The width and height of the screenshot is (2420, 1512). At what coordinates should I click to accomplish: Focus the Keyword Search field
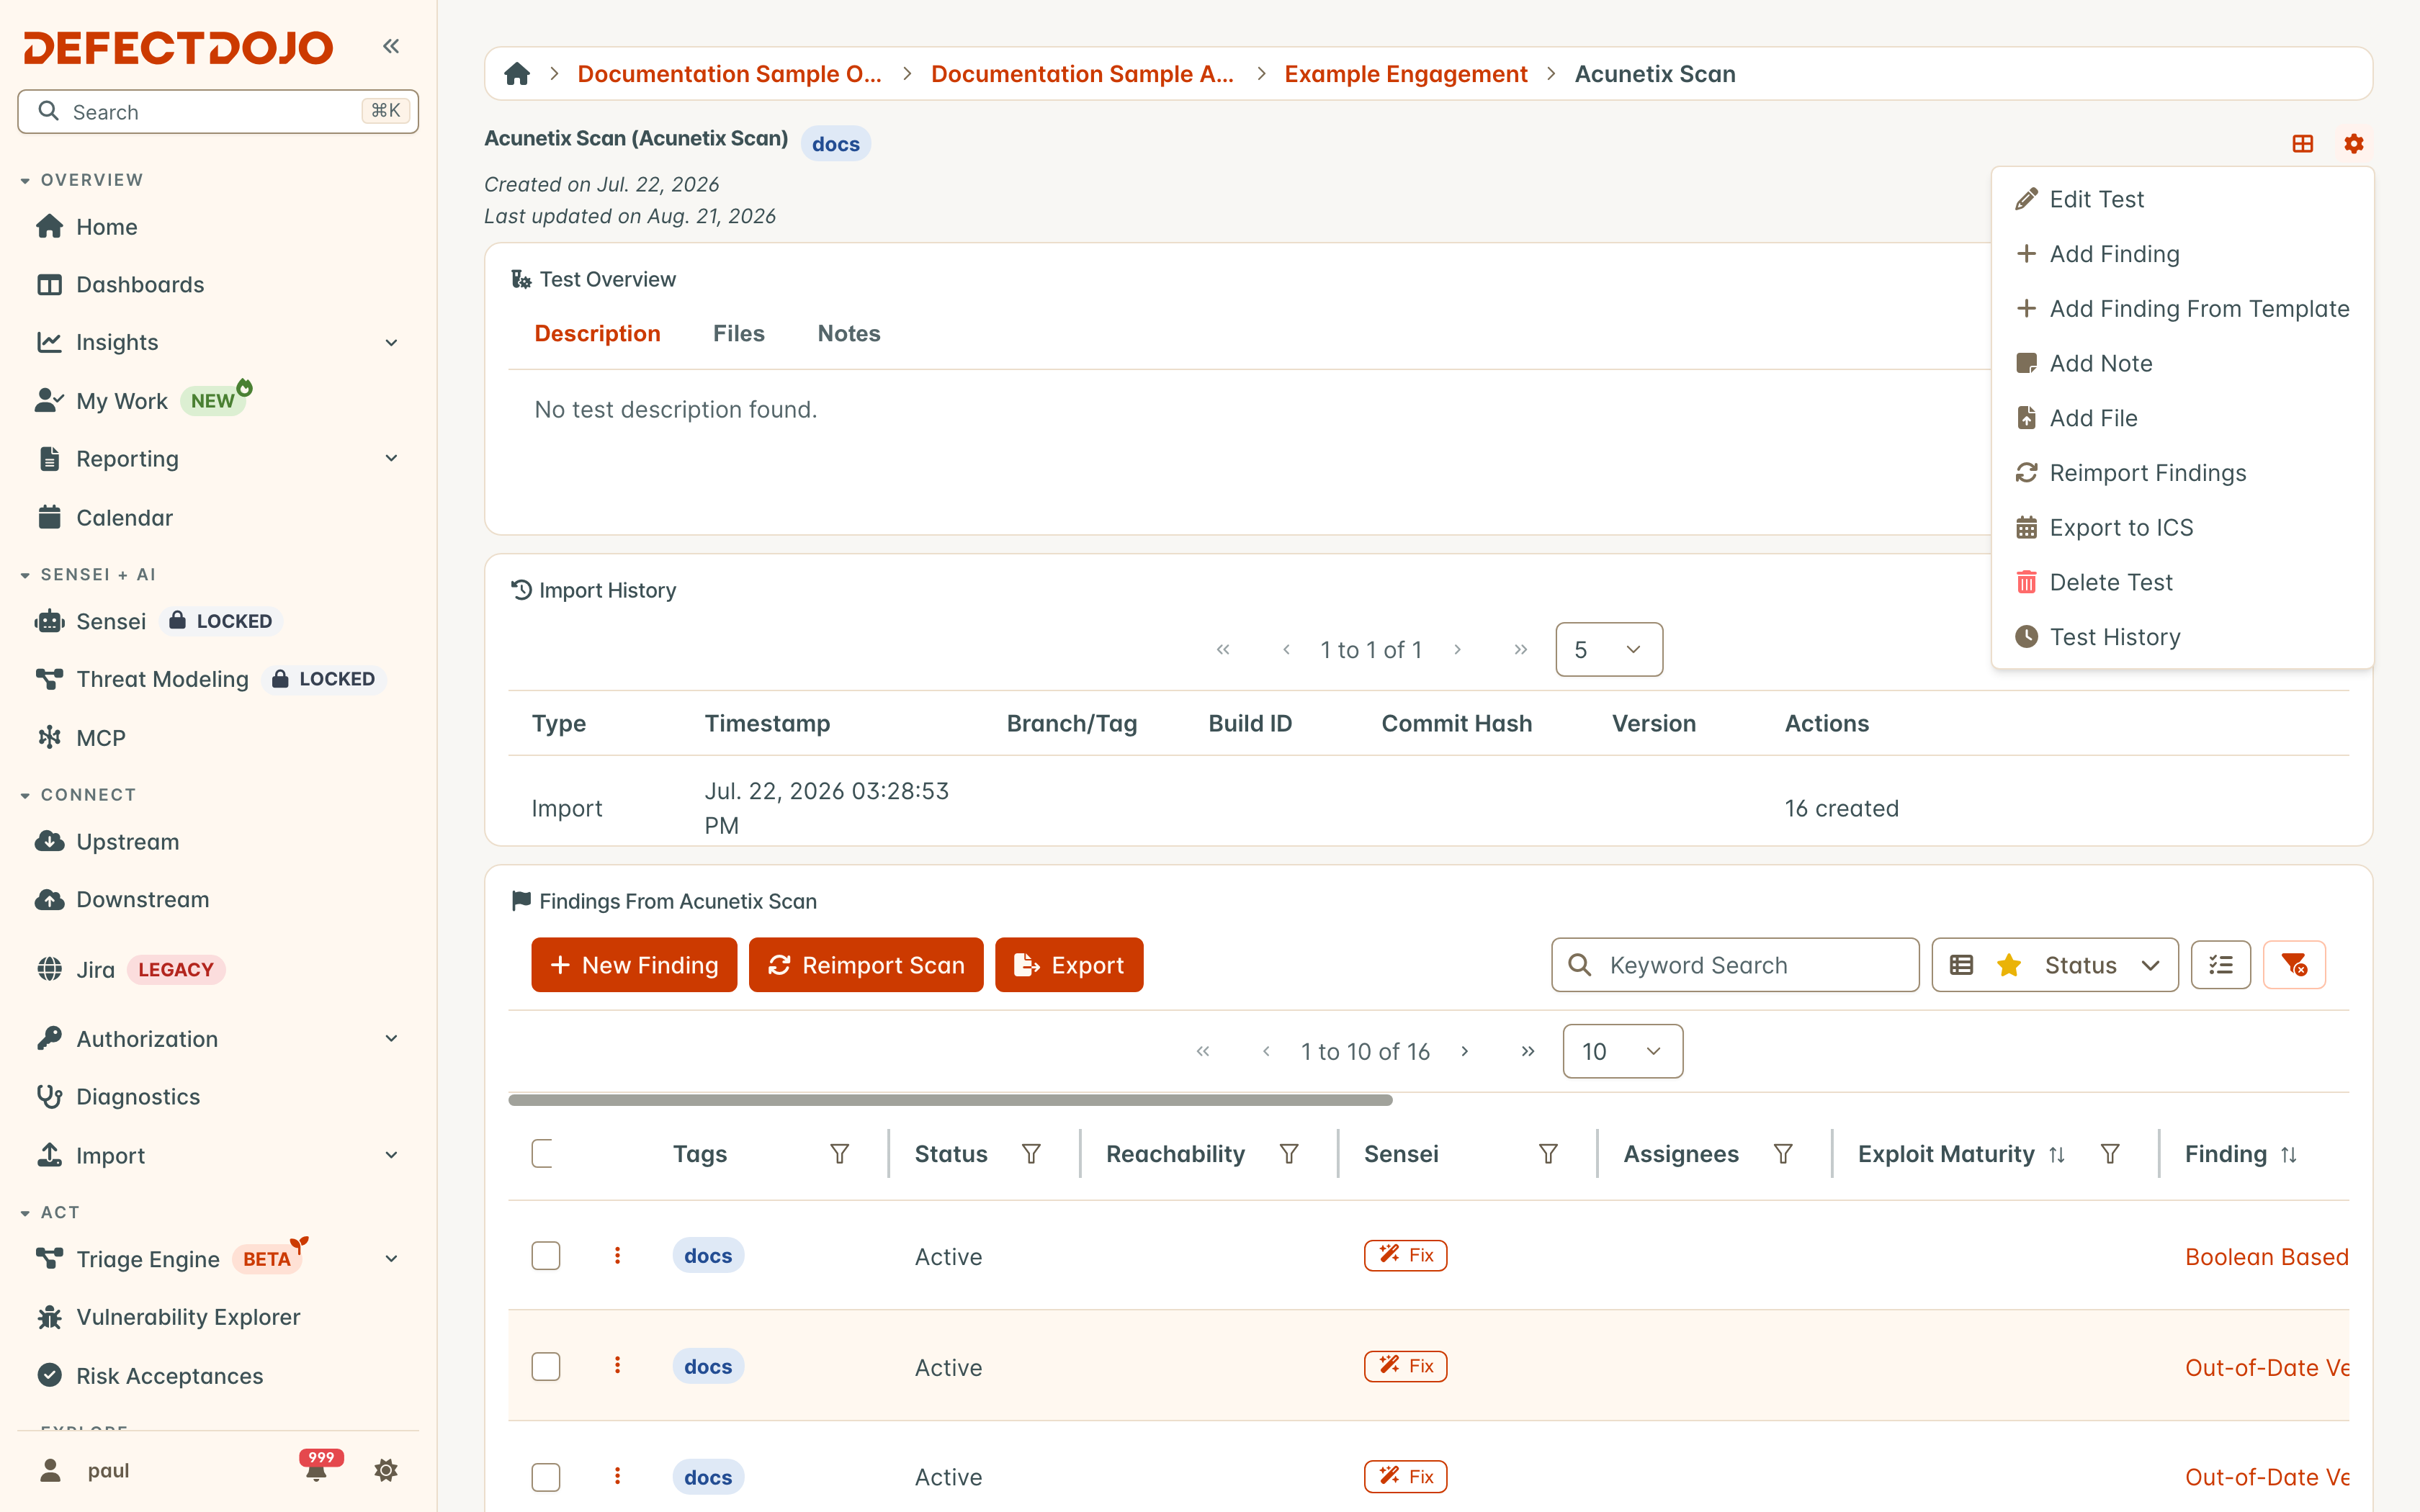click(x=1735, y=965)
